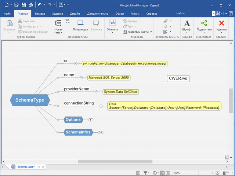Open the Новая тема dropdown arrow
The image size is (235, 176).
[62, 33]
